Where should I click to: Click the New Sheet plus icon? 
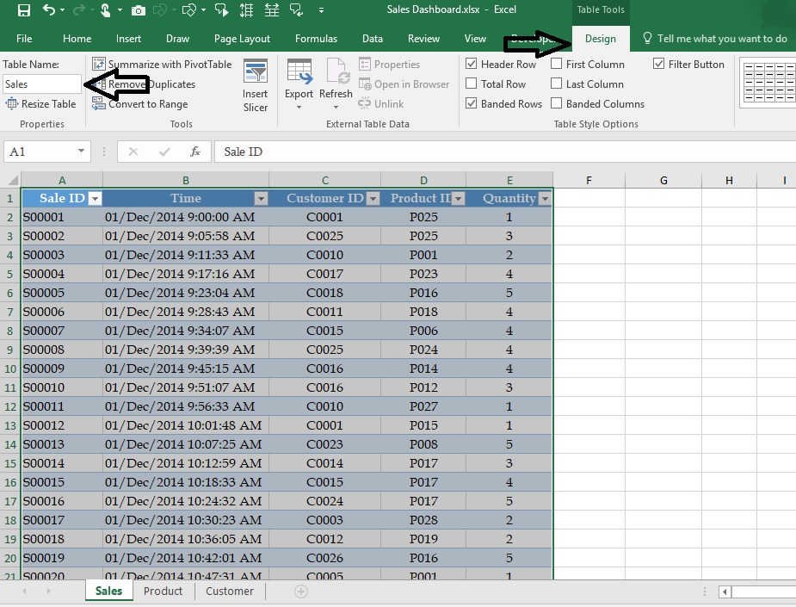301,592
